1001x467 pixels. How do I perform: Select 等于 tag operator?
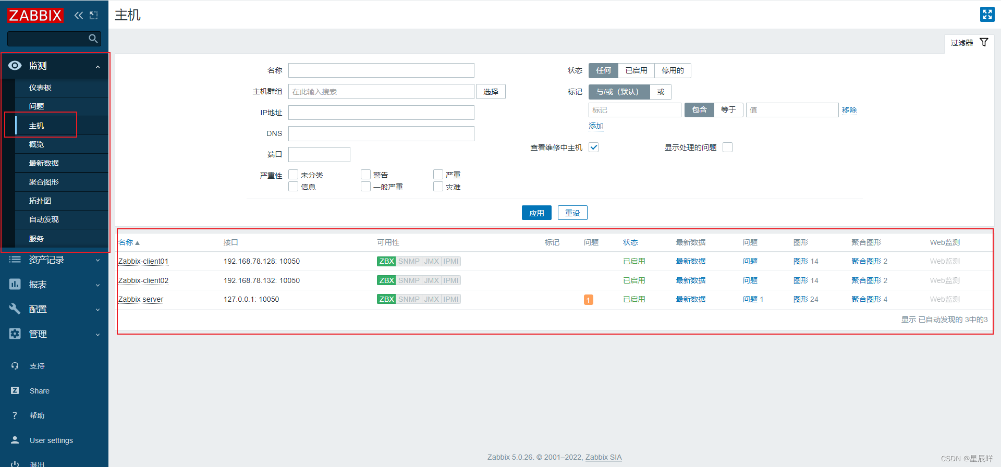pos(728,109)
